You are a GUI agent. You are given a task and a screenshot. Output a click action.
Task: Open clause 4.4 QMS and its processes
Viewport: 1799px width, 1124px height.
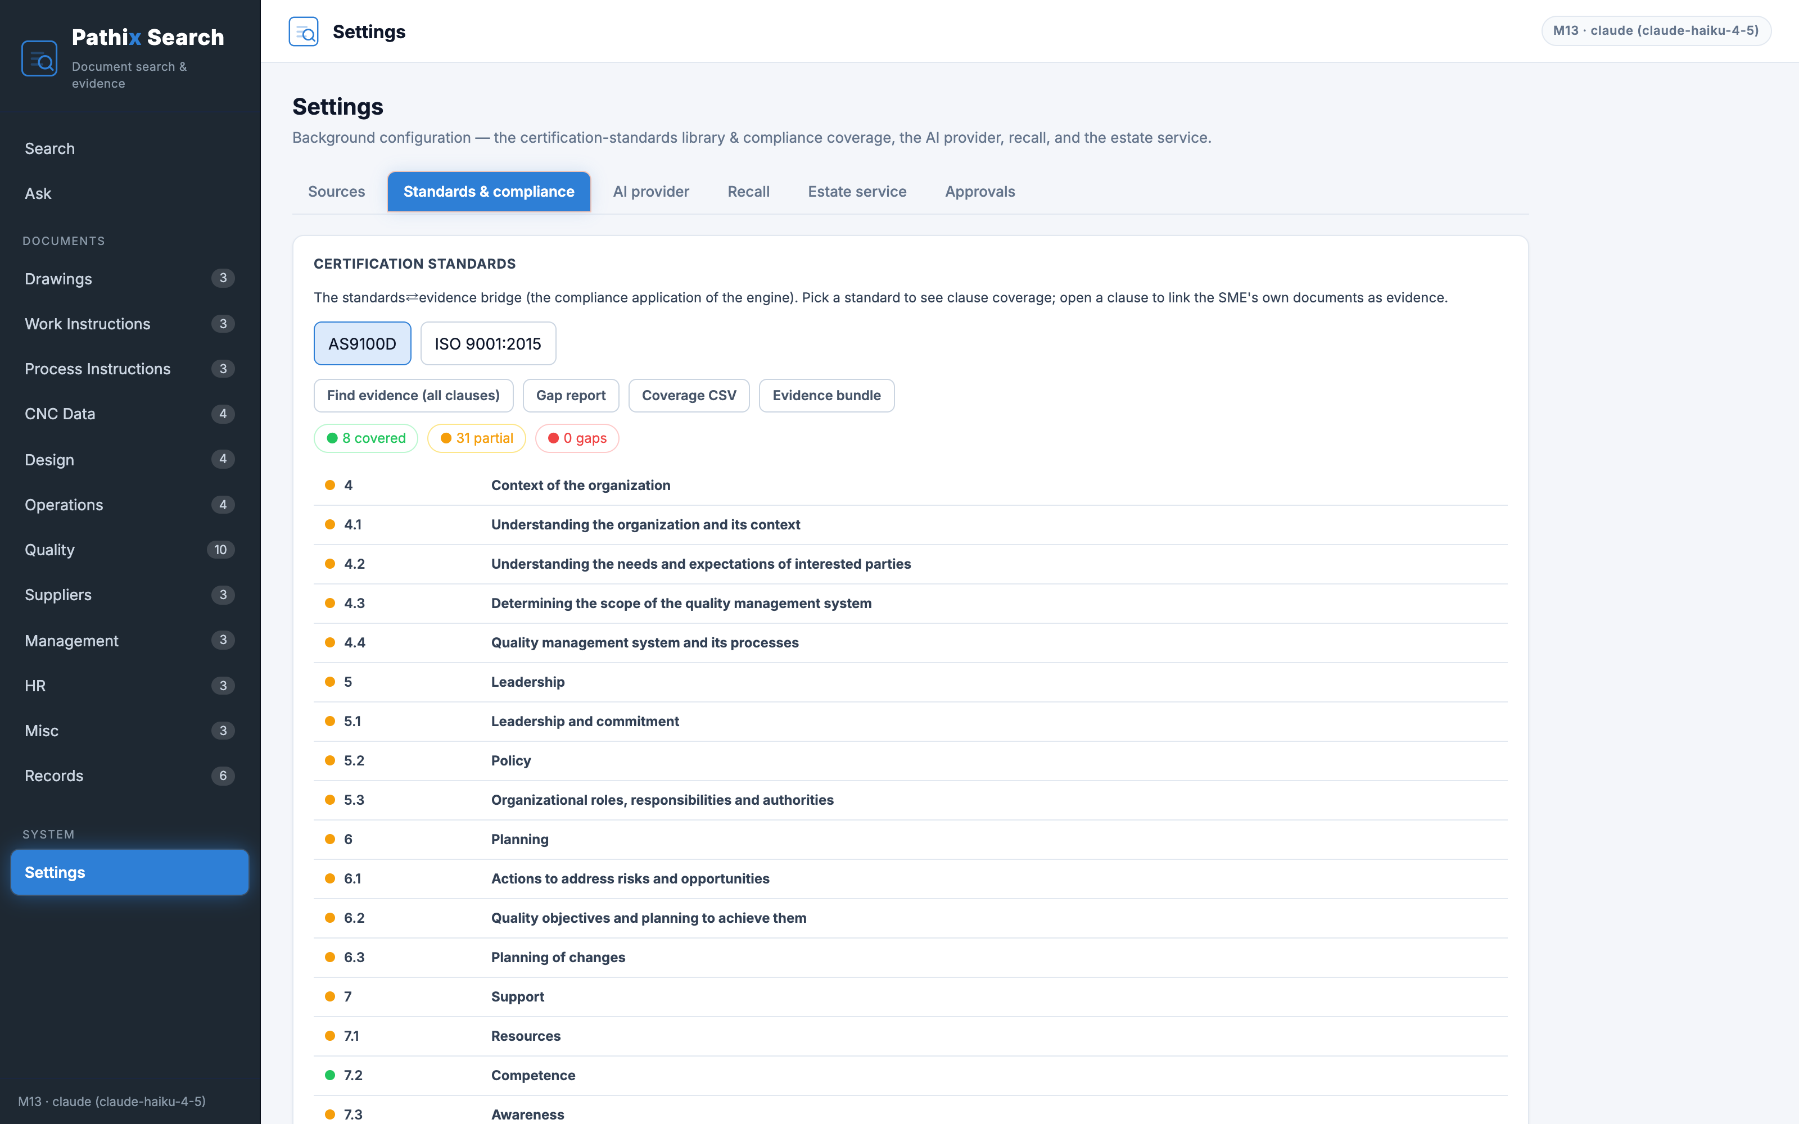(x=911, y=643)
